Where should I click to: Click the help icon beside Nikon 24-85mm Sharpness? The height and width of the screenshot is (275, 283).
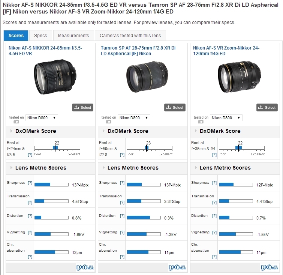pos(30,183)
